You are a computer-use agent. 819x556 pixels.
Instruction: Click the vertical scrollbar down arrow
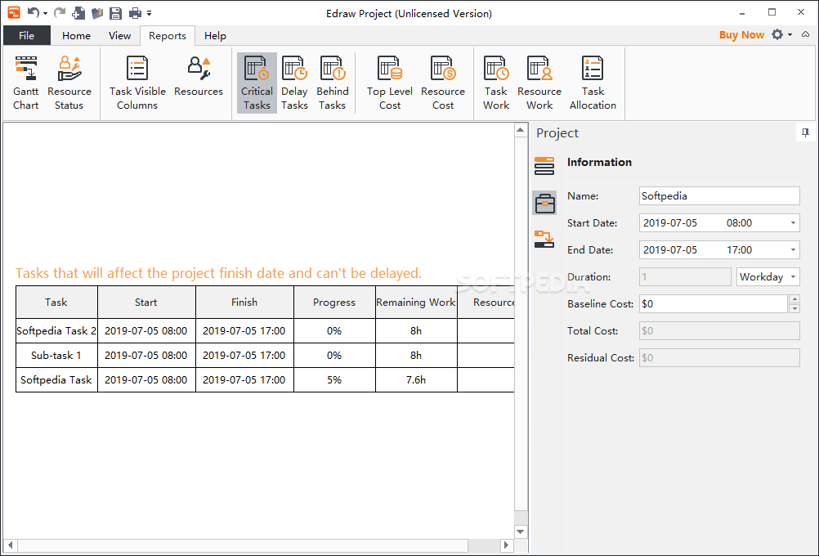pos(521,531)
